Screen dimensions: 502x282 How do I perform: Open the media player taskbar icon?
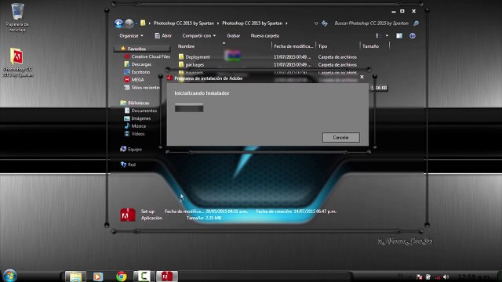(x=98, y=277)
